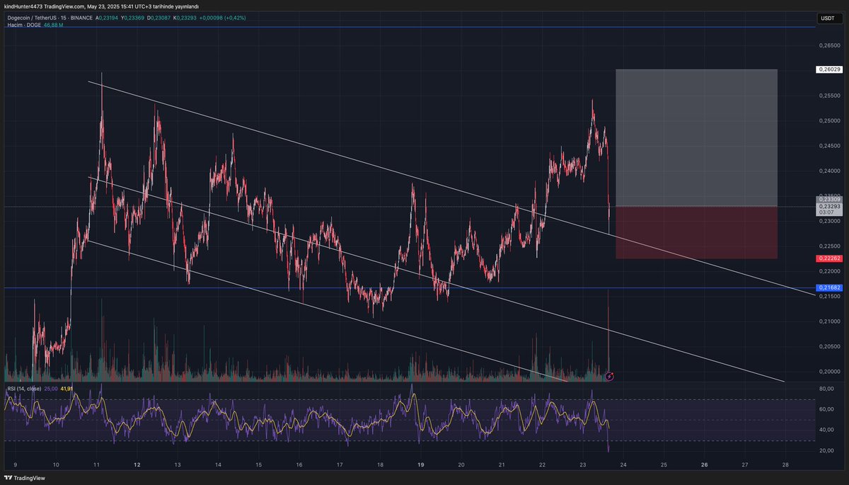Click the 46,88 M volume value in the legend
The image size is (849, 485).
(52, 25)
